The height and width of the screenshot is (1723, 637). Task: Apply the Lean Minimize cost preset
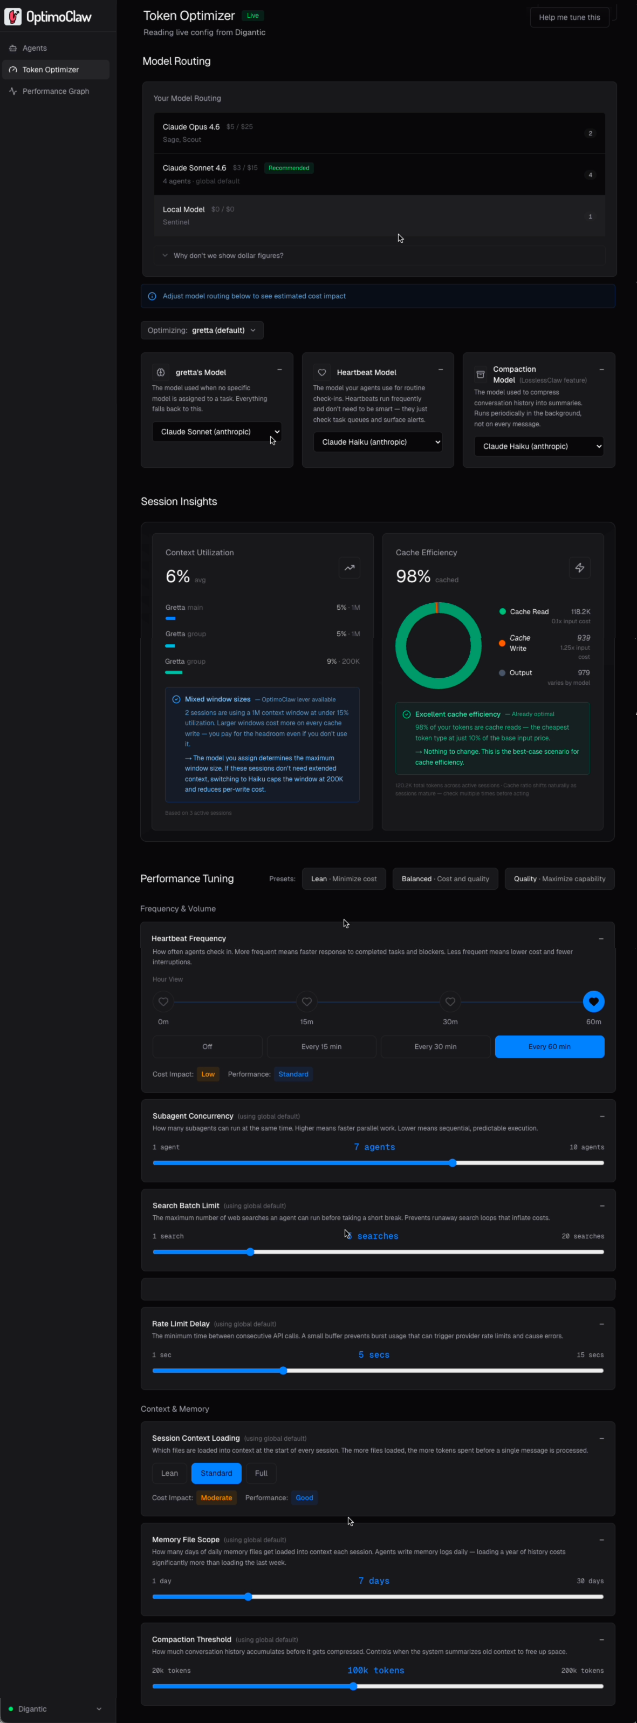click(x=344, y=879)
